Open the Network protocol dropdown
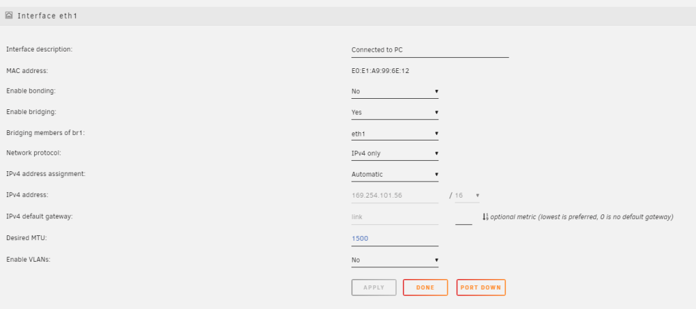This screenshot has width=696, height=309. (x=395, y=154)
